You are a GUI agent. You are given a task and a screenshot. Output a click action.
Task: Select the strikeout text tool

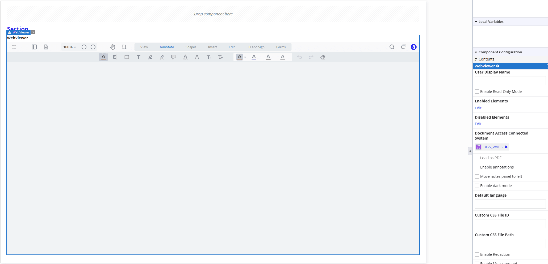(197, 57)
